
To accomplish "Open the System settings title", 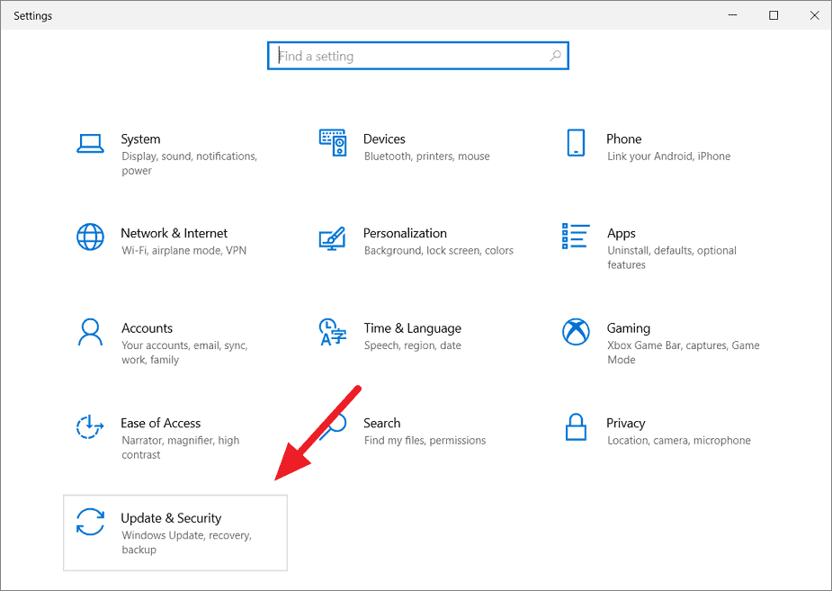I will pos(140,139).
